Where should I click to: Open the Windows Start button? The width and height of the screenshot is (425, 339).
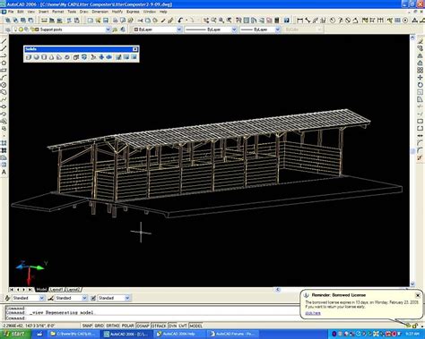coord(15,334)
